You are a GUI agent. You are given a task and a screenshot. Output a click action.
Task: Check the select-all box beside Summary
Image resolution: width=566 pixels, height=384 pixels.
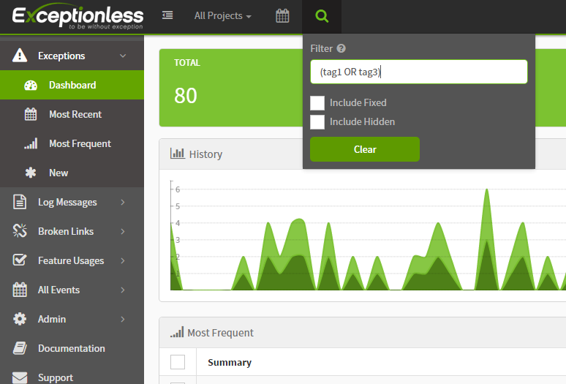[x=178, y=362]
